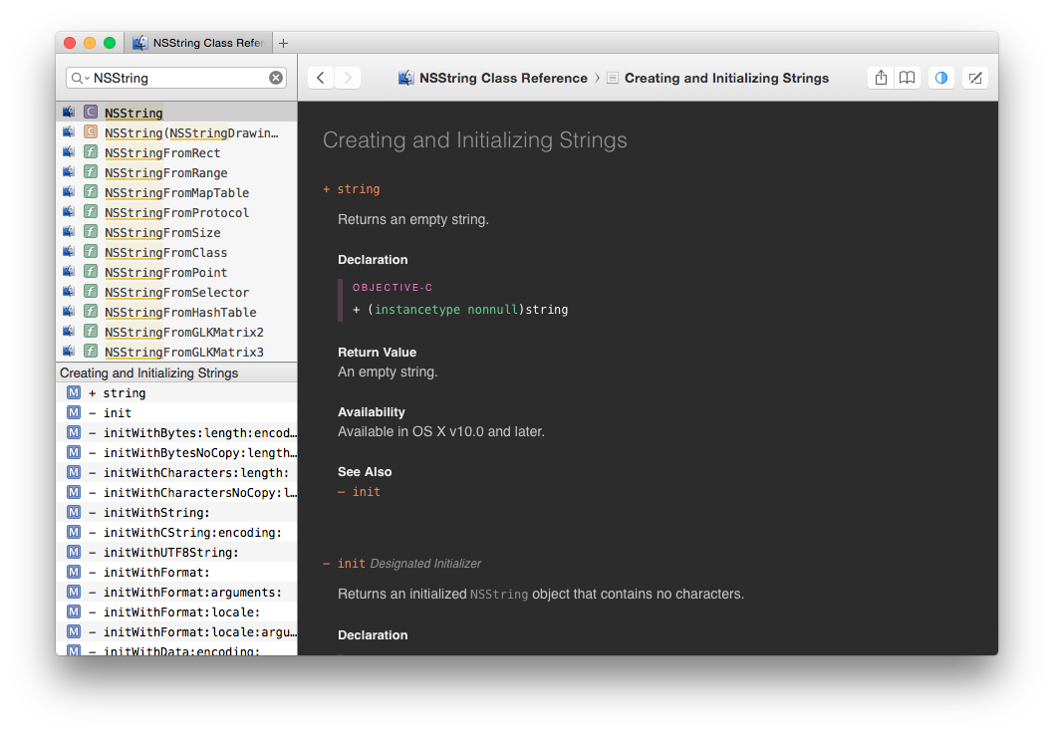Select NSStringFromSize result
Viewport: 1054px width, 735px height.
click(x=176, y=232)
